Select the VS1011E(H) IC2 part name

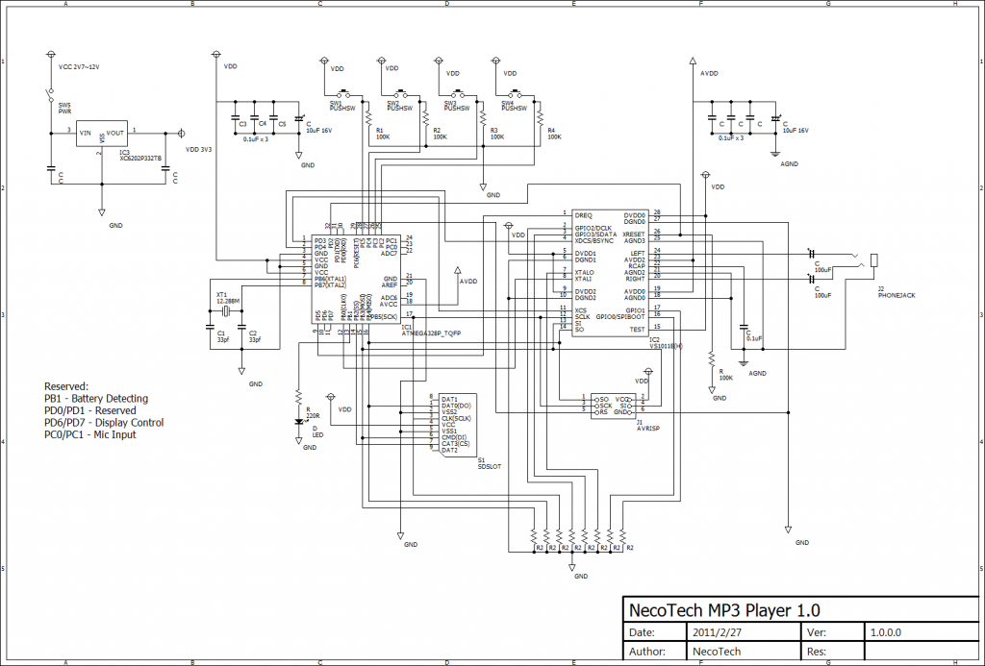pos(666,347)
